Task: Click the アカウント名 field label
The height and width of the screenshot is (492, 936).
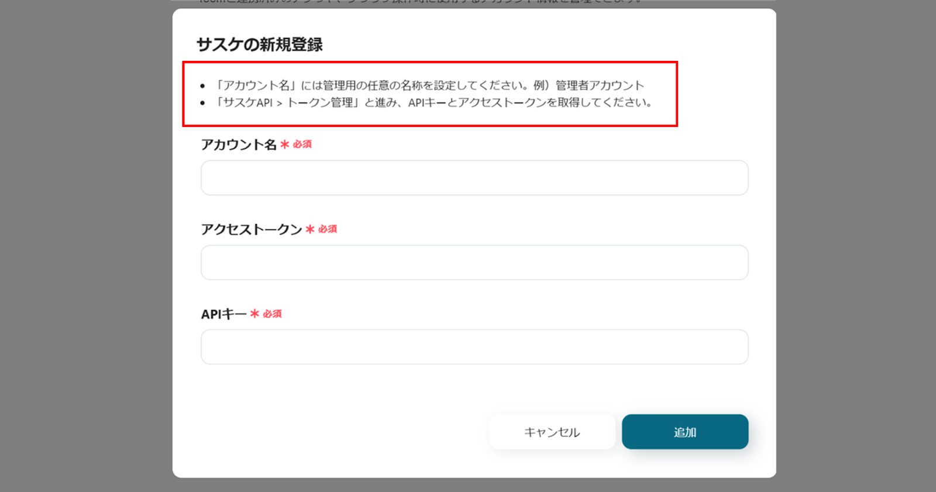Action: tap(239, 144)
